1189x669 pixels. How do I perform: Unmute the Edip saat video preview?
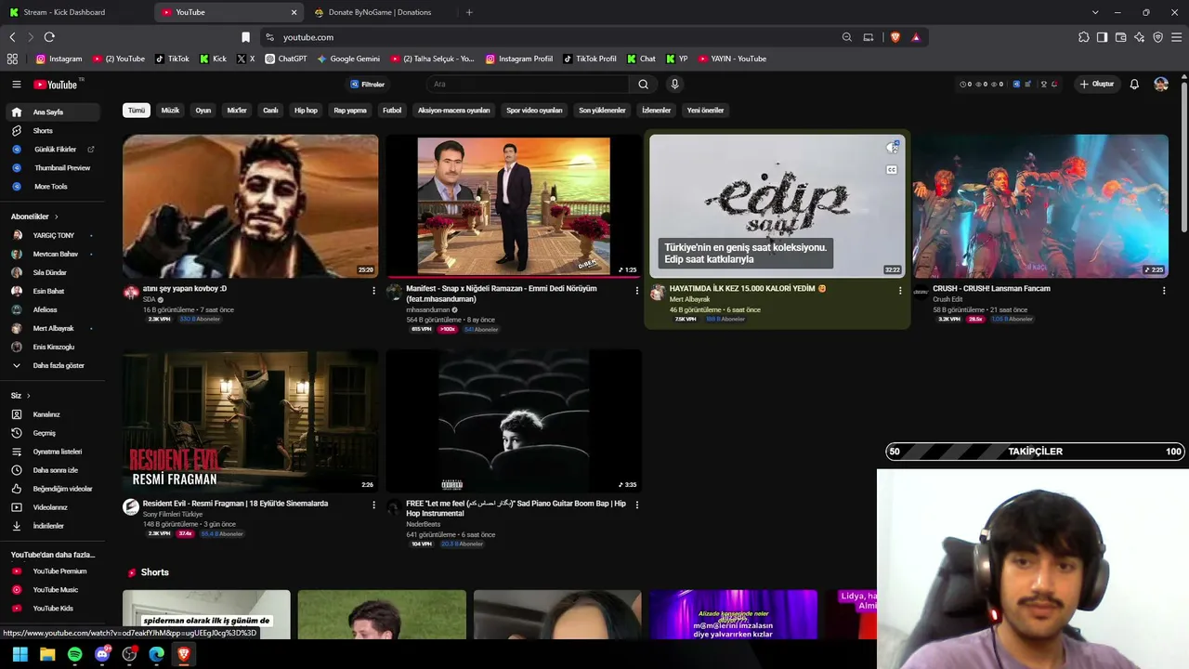[892, 147]
